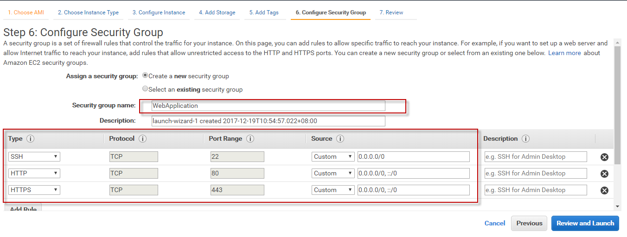Click the Port Range info icon
627x237 pixels.
click(250, 139)
